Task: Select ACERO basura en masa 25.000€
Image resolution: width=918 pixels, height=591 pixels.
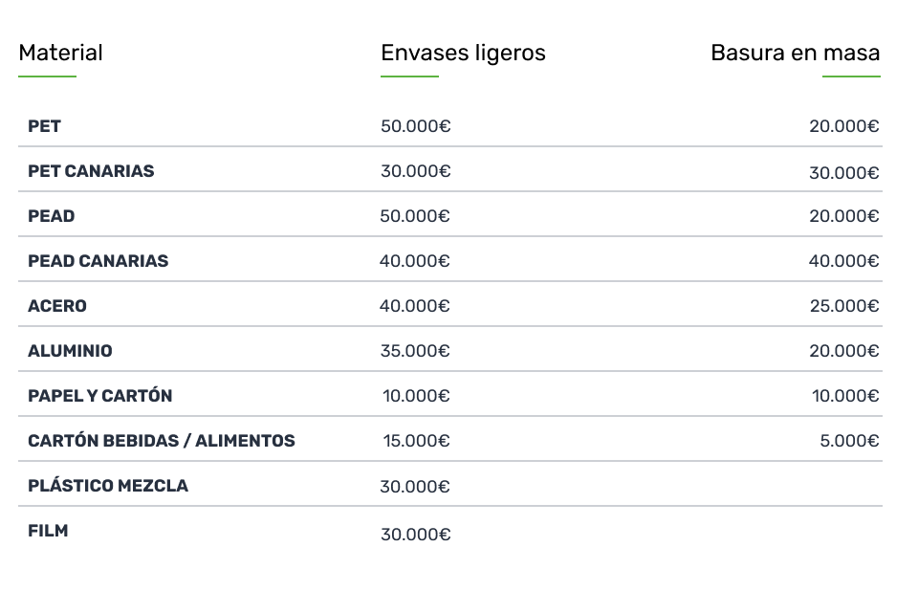Action: [x=844, y=306]
